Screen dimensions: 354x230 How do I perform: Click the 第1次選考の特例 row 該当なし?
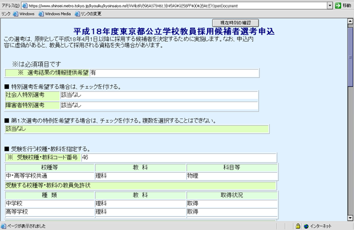[x=137, y=129]
